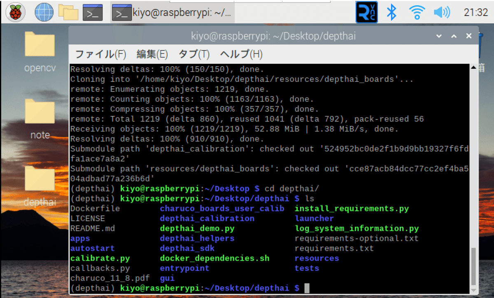The image size is (494, 298).
Task: Select the depthai desktop folder
Action: pos(40,186)
